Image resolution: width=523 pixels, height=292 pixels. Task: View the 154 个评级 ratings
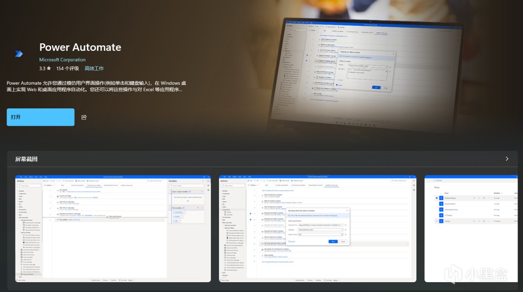pyautogui.click(x=68, y=68)
